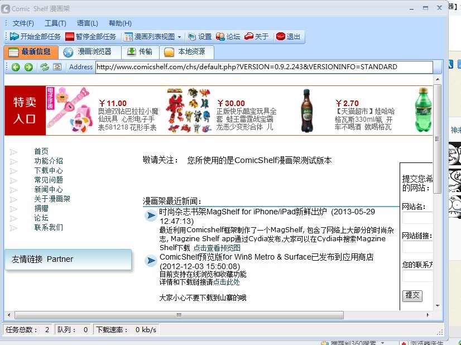Open 论坛 link in the side menu
This screenshot has height=345, width=461.
[x=41, y=218]
